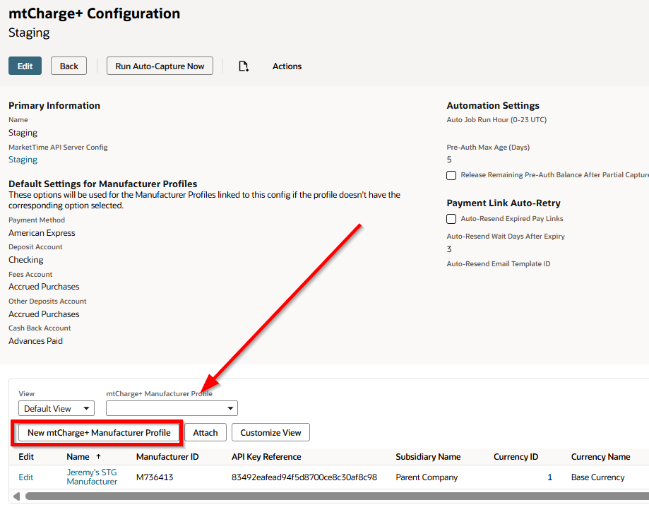The height and width of the screenshot is (512, 649).
Task: Click the ascending sort arrow next to Name
Action: (98, 456)
